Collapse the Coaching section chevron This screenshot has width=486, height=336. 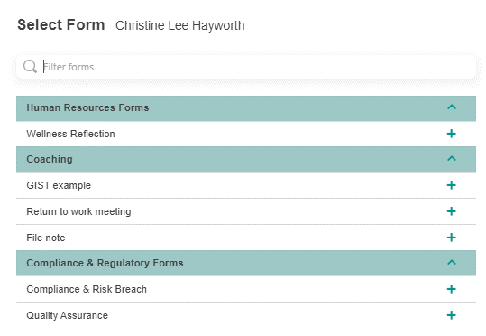coord(452,159)
